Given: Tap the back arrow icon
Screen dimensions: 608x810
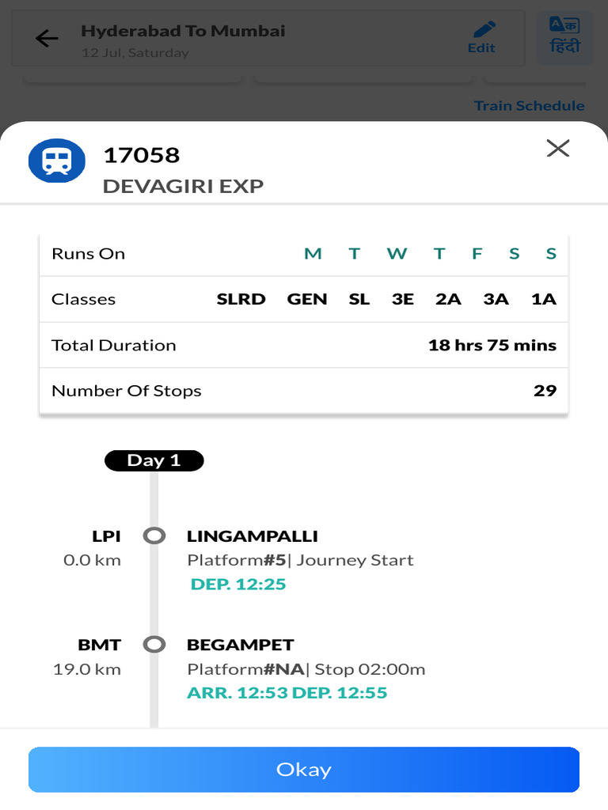Looking at the screenshot, I should [47, 38].
